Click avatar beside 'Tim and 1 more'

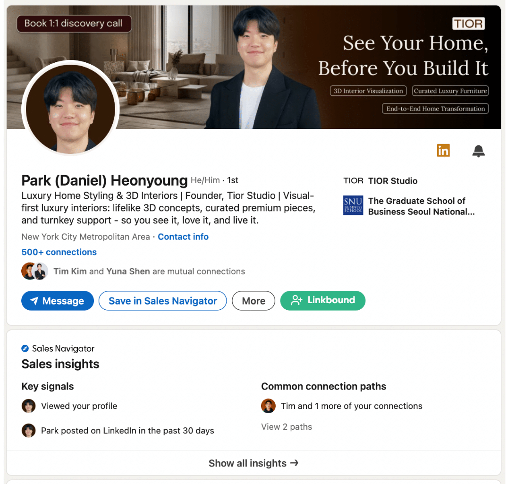[268, 406]
